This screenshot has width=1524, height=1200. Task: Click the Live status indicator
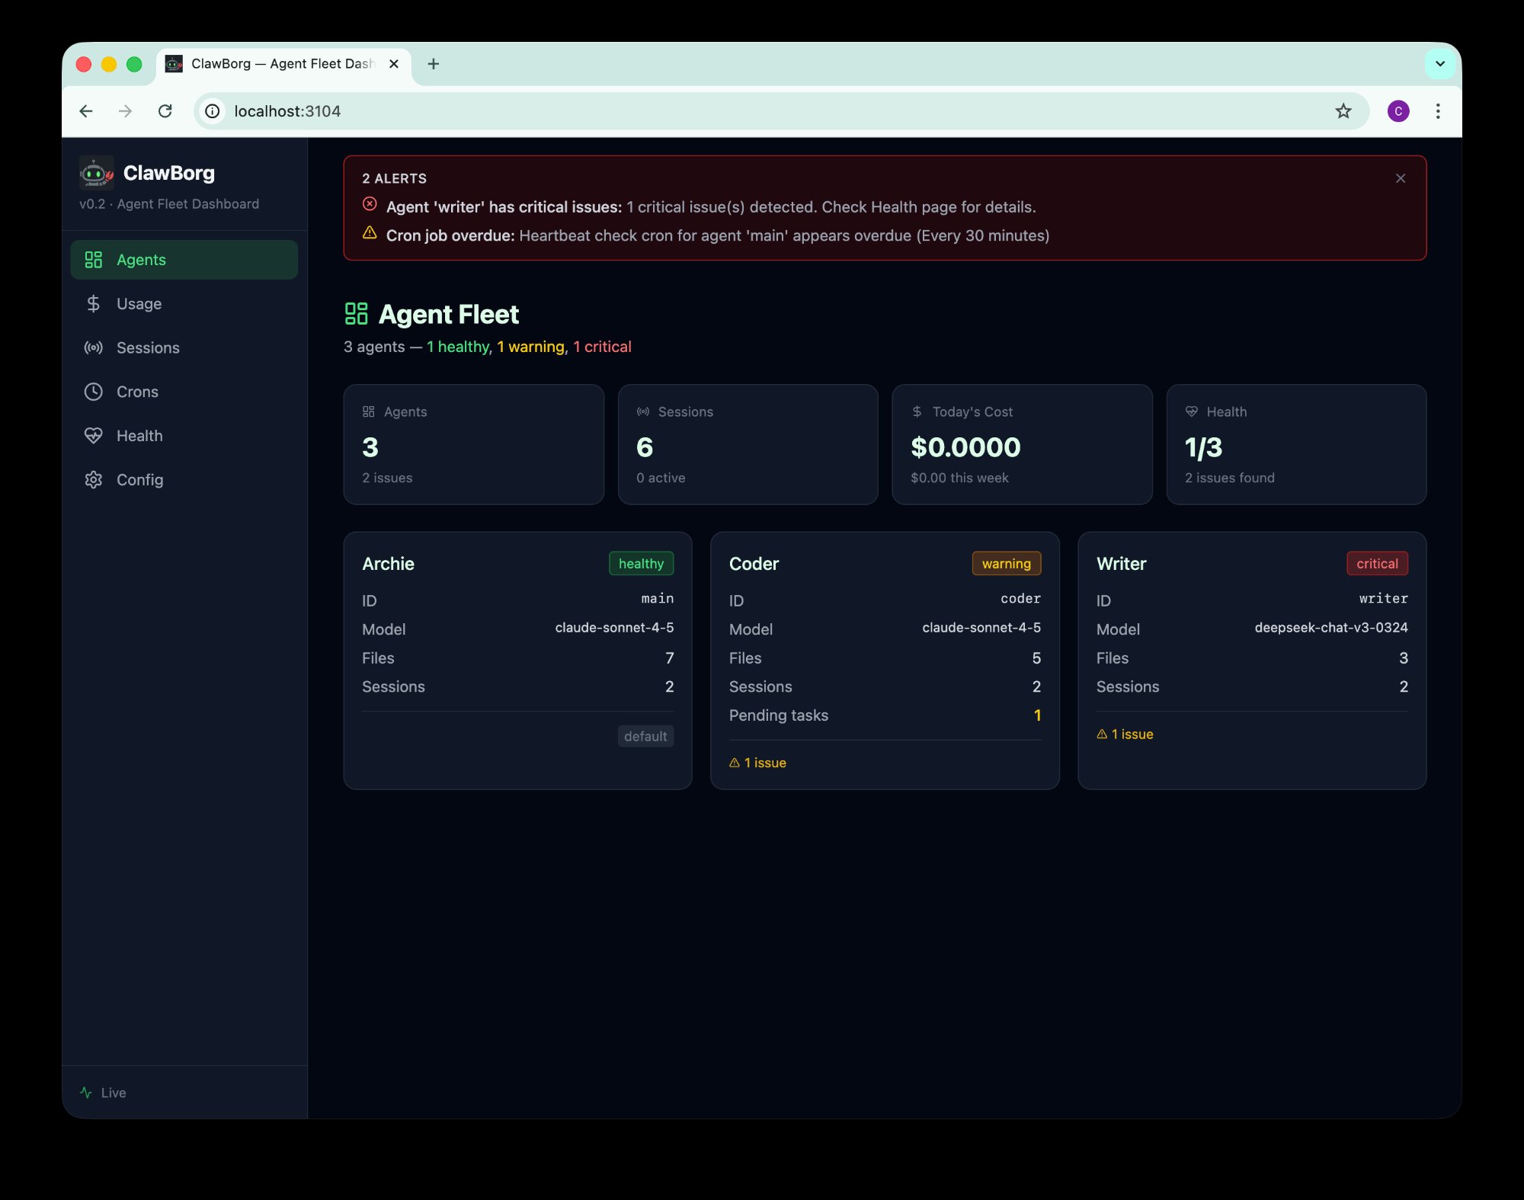(x=103, y=1092)
